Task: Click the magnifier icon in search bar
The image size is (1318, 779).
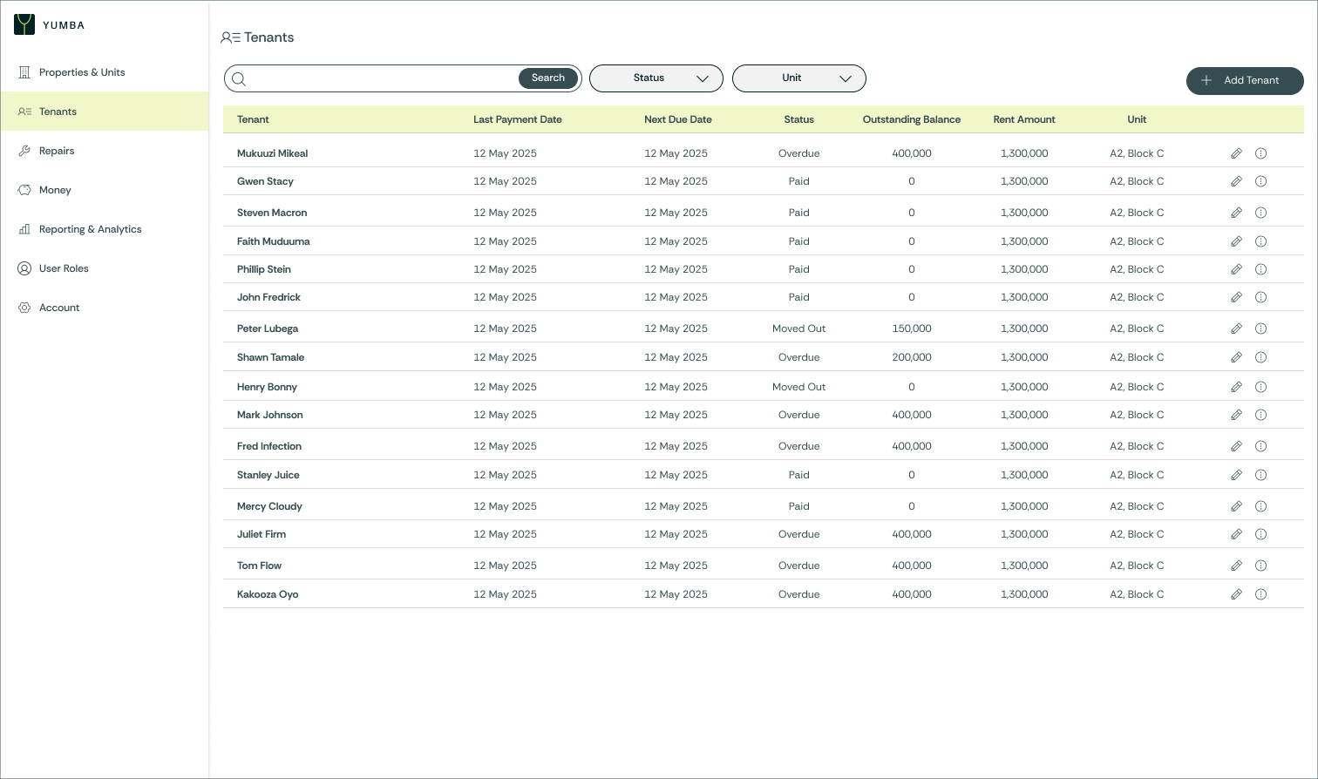Action: point(239,78)
